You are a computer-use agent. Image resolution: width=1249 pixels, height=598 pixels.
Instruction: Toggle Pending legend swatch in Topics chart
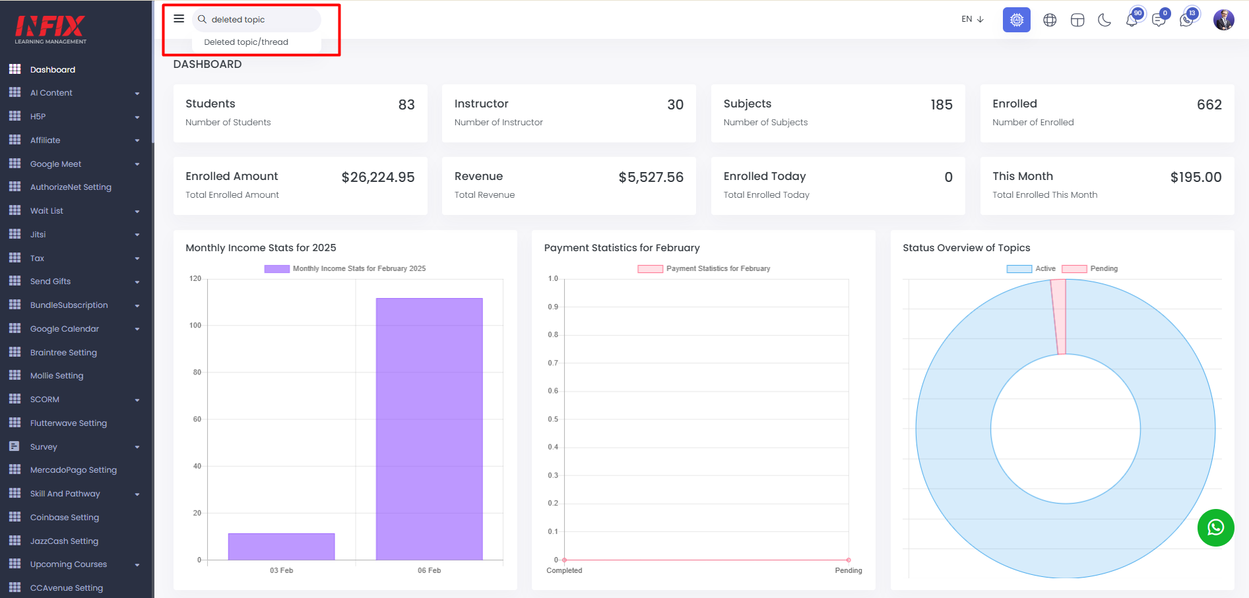1074,268
